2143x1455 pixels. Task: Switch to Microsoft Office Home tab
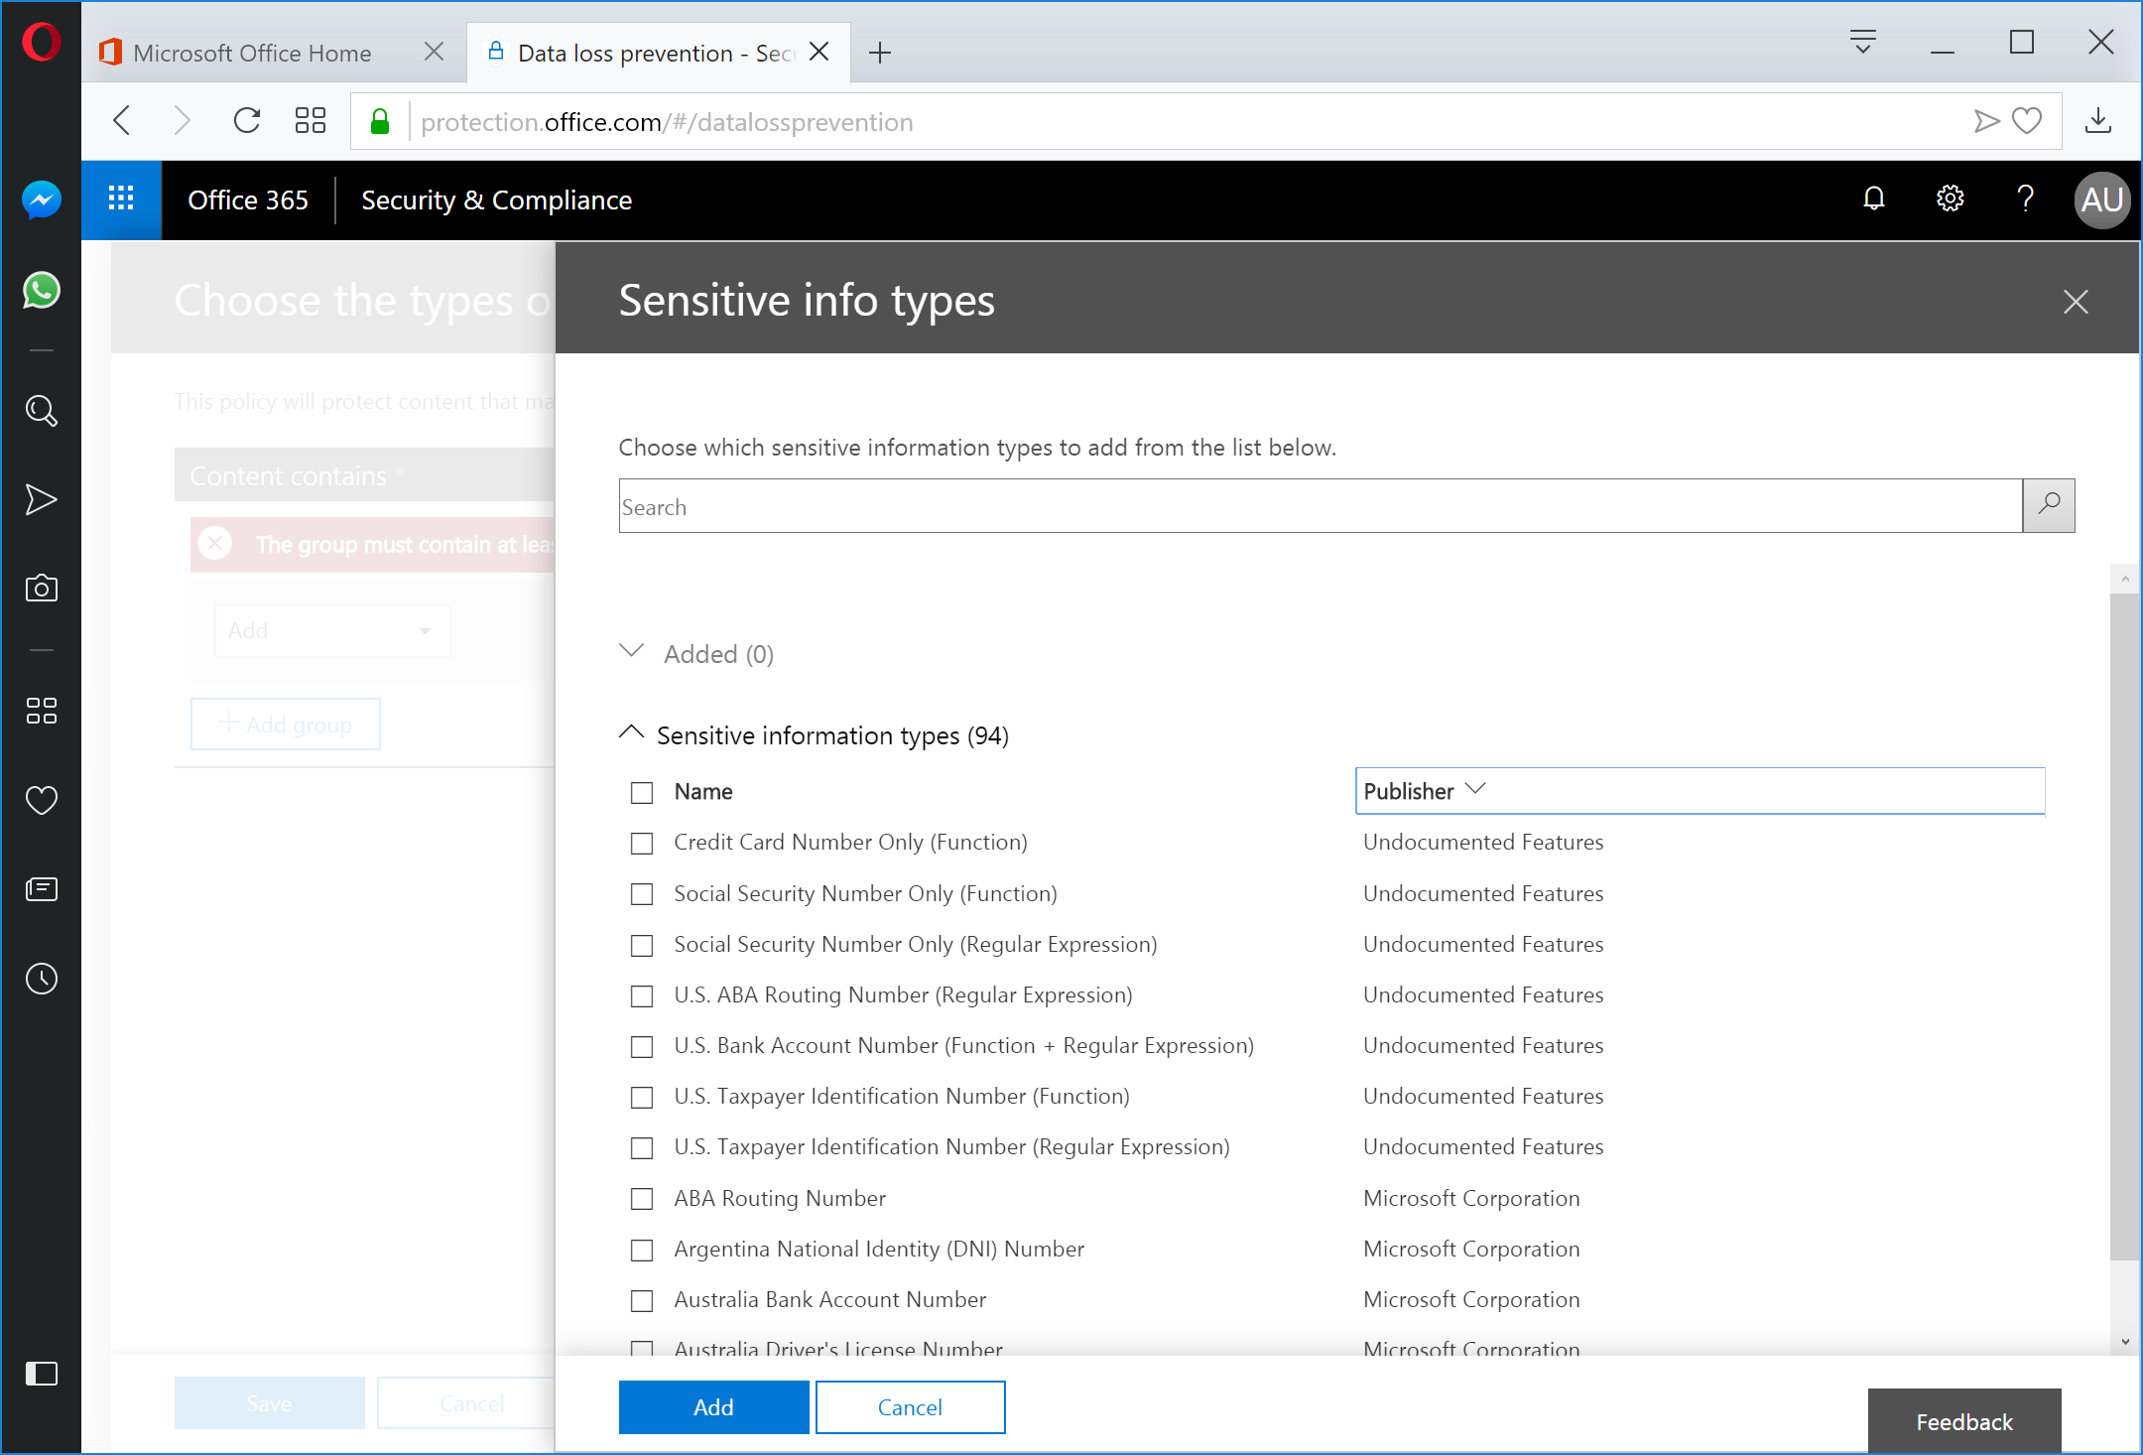pos(253,53)
